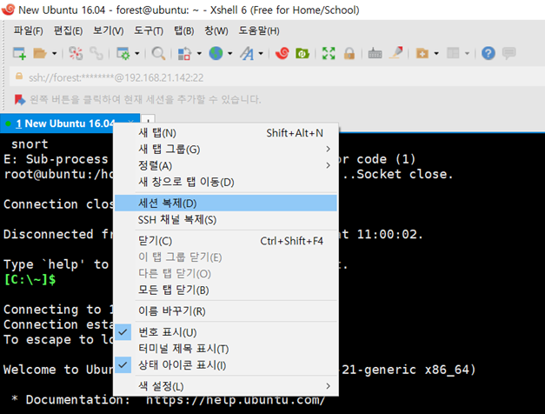Viewport: 545px width, 414px height.
Task: Click the greyed-out Layout panes icon
Action: [453, 53]
